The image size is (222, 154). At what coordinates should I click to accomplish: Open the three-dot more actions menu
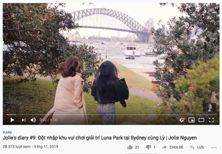click(x=214, y=148)
